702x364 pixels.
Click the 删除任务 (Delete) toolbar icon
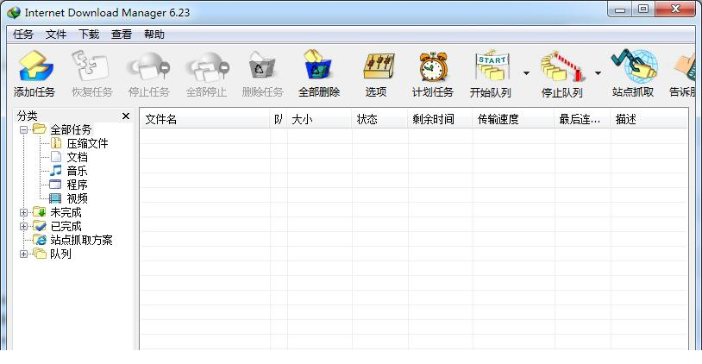pos(262,66)
